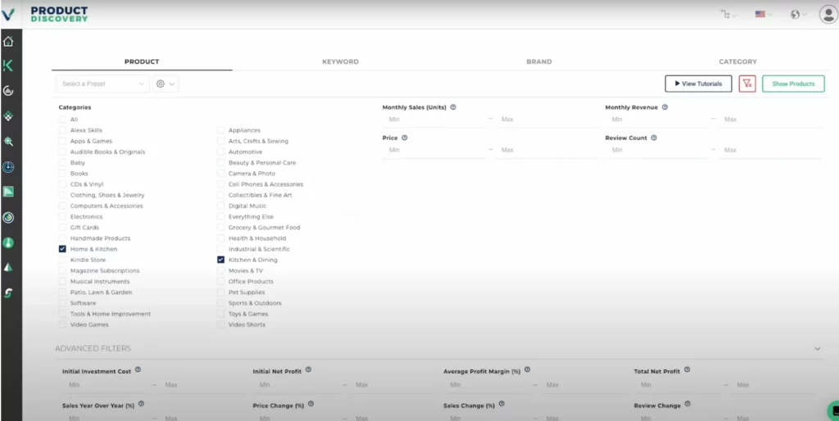Image resolution: width=839 pixels, height=421 pixels.
Task: Show help for Monthly Sales (Units)
Action: click(453, 107)
